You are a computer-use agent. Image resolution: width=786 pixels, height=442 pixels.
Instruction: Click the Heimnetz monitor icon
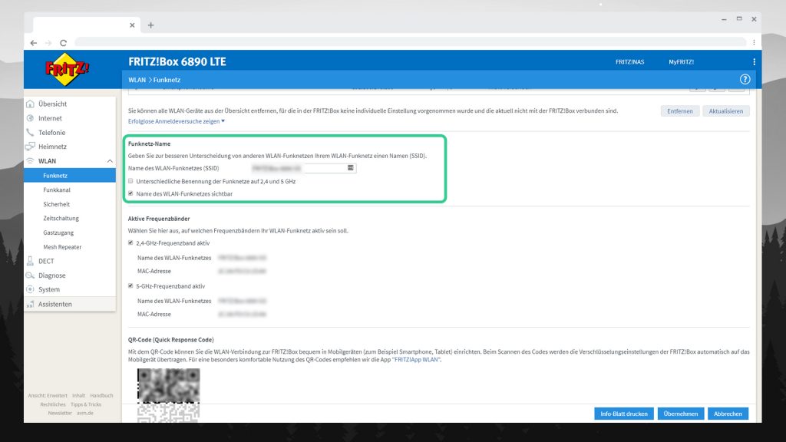tap(30, 147)
